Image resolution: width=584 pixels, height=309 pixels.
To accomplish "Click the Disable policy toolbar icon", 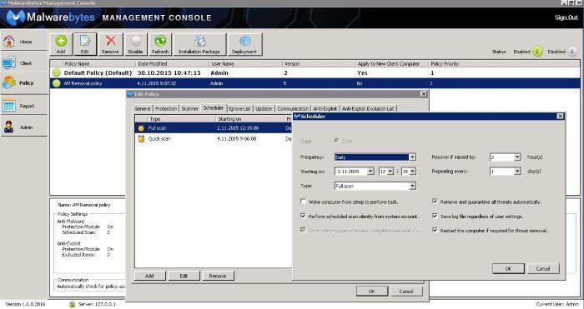I will pos(135,41).
